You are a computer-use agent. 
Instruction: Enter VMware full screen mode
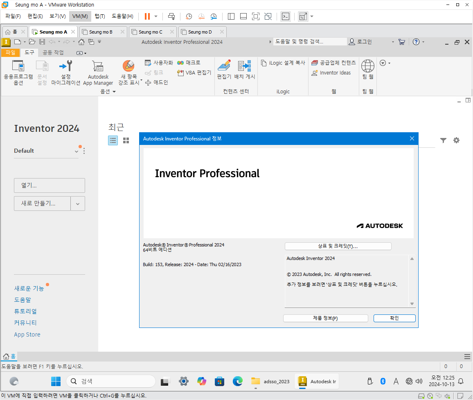[x=255, y=16]
